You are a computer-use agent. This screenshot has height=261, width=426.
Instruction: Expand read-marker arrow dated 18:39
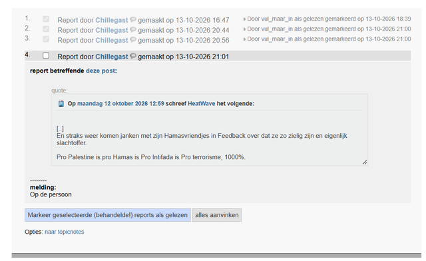coord(244,19)
